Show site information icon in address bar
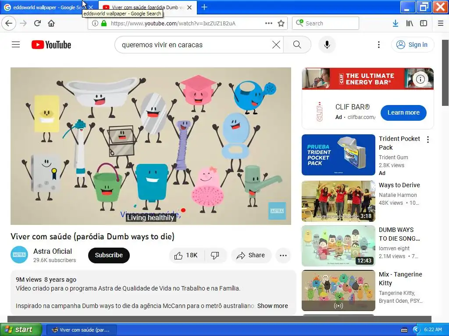The width and height of the screenshot is (449, 336). 95,23
